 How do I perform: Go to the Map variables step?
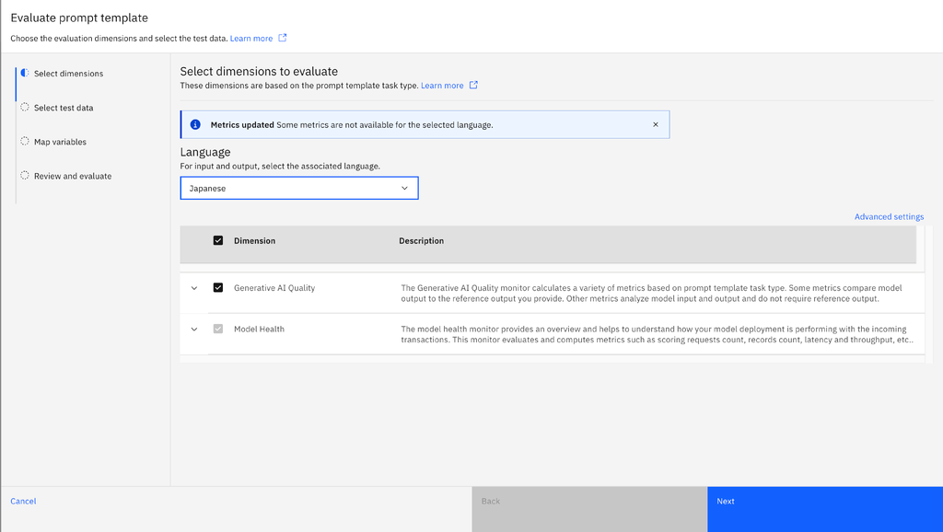coord(60,142)
